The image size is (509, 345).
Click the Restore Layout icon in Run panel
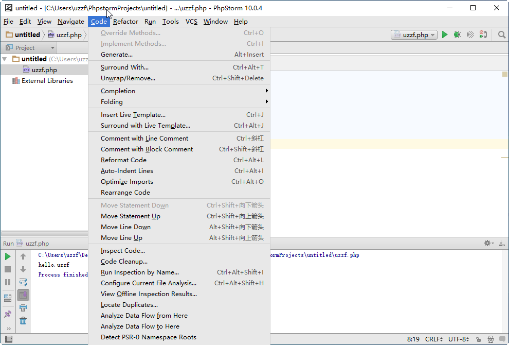click(x=8, y=298)
